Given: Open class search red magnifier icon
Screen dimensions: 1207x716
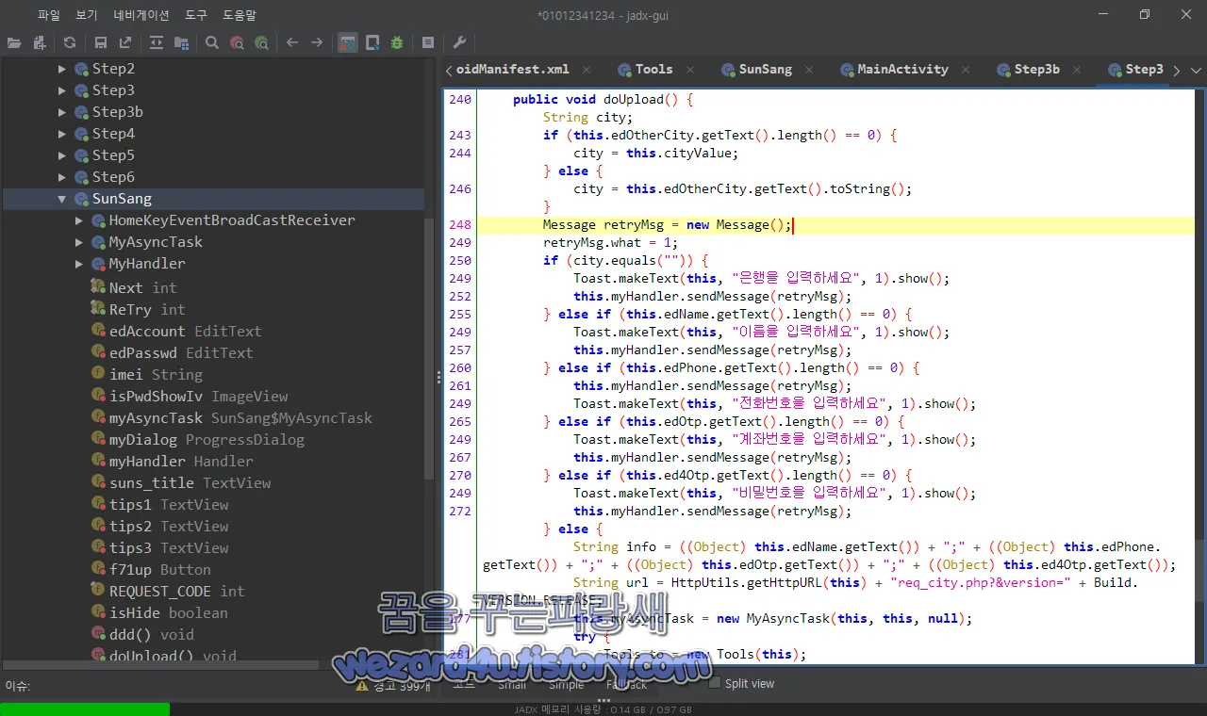Looking at the screenshot, I should click(237, 42).
